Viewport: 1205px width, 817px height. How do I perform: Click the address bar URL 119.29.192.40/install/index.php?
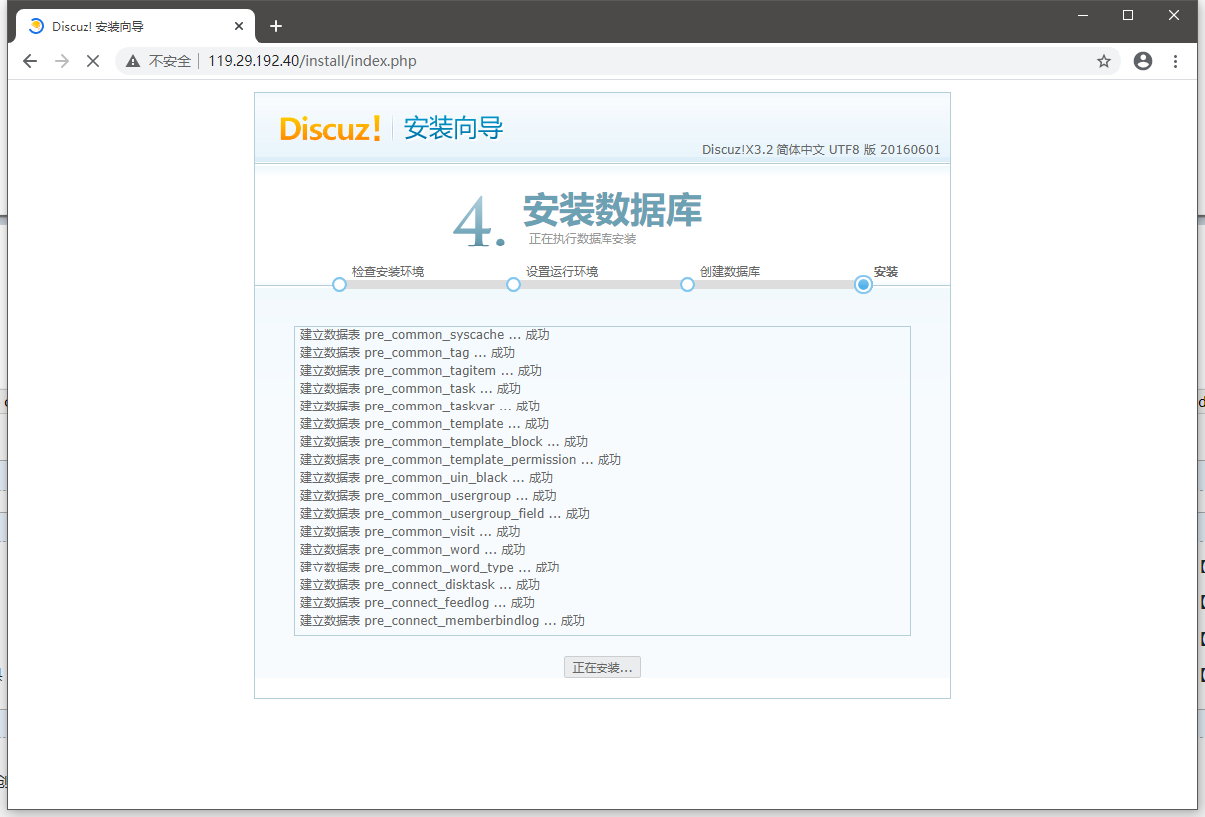coord(312,61)
